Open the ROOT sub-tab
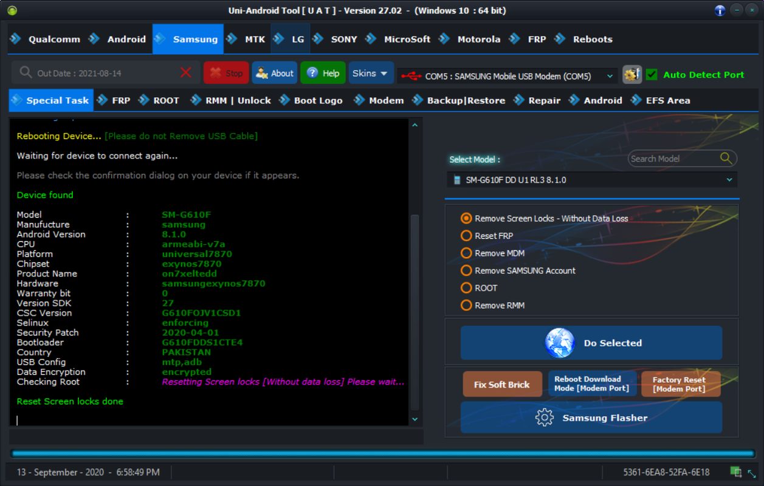This screenshot has height=486, width=764. point(159,100)
